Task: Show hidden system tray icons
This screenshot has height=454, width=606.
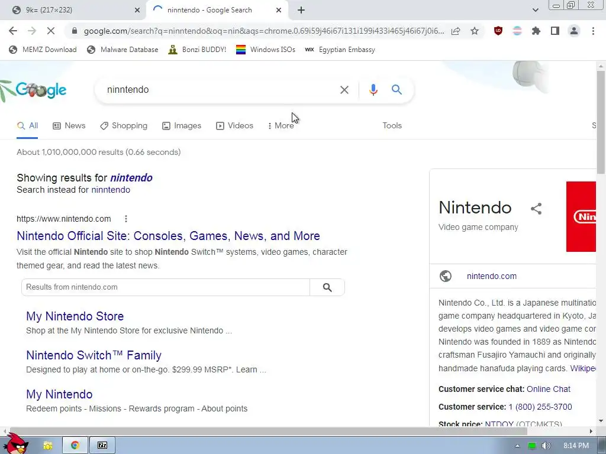Action: click(x=517, y=446)
